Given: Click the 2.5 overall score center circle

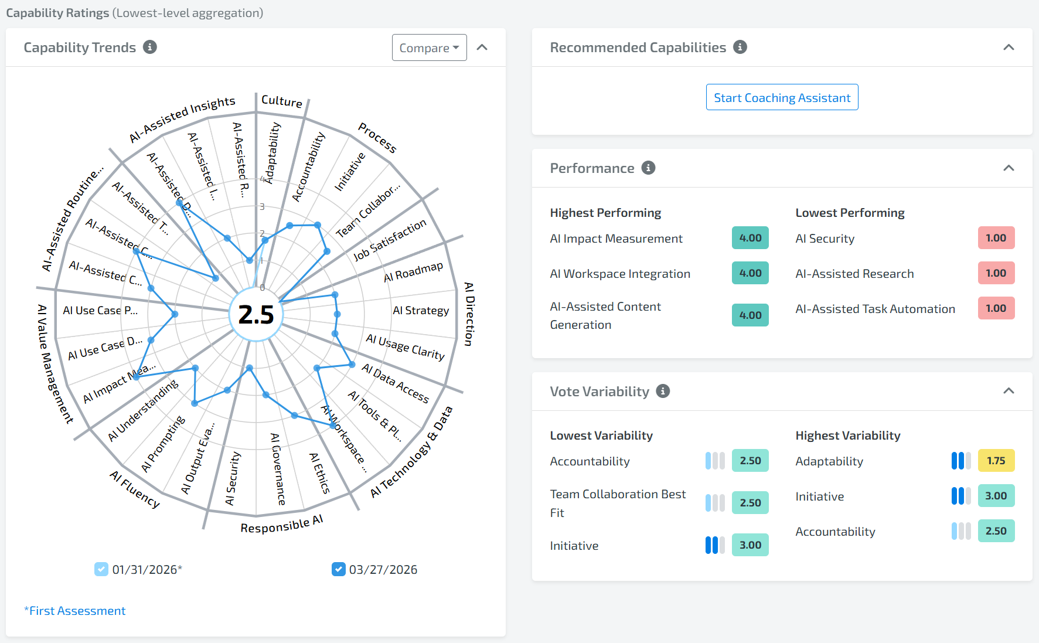Looking at the screenshot, I should tap(256, 315).
